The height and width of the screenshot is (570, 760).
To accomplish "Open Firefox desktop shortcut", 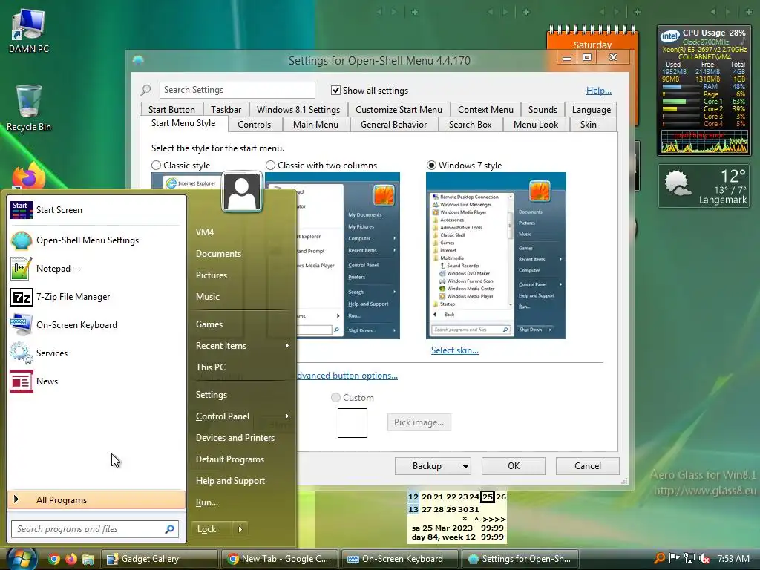I will [x=28, y=175].
